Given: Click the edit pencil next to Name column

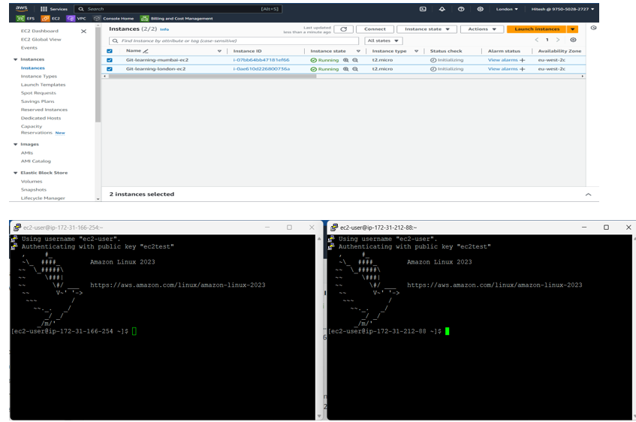Looking at the screenshot, I should pyautogui.click(x=146, y=51).
